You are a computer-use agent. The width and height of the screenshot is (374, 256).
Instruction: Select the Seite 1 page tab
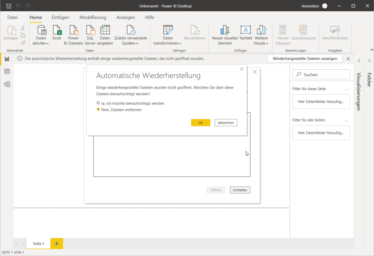38,243
